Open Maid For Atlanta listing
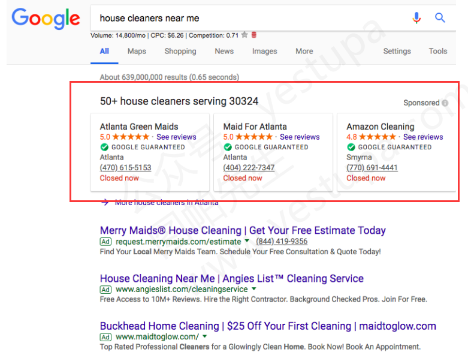This screenshot has height=364, width=468. pyautogui.click(x=255, y=127)
